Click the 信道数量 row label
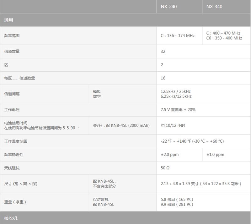The height and width of the screenshot is (224, 251). [x=12, y=51]
